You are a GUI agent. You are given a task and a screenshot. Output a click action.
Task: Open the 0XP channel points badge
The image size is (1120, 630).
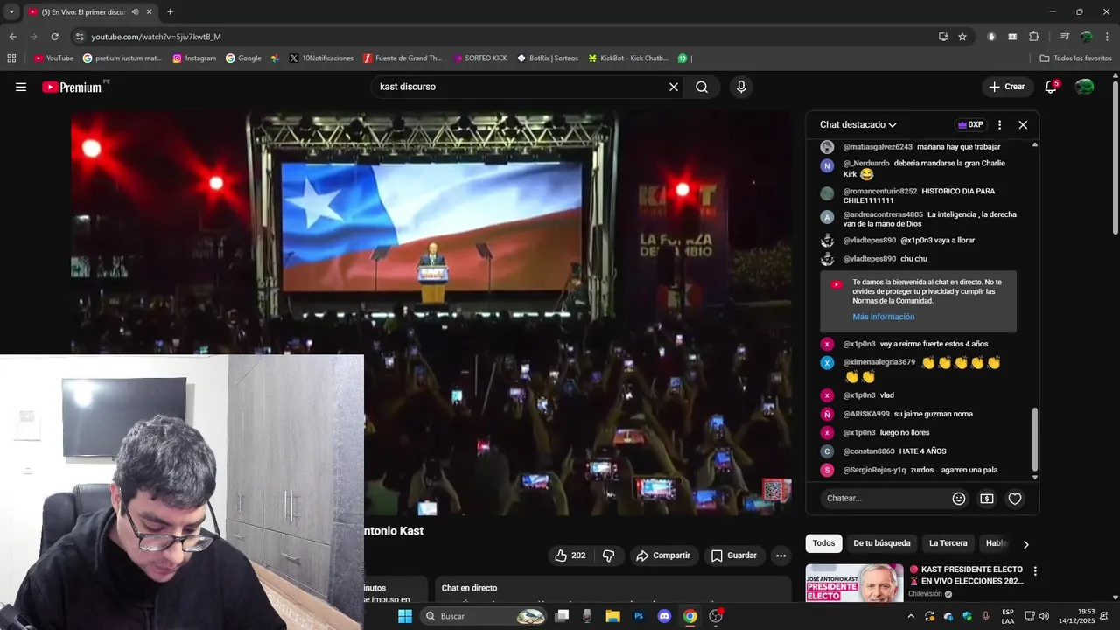[970, 124]
